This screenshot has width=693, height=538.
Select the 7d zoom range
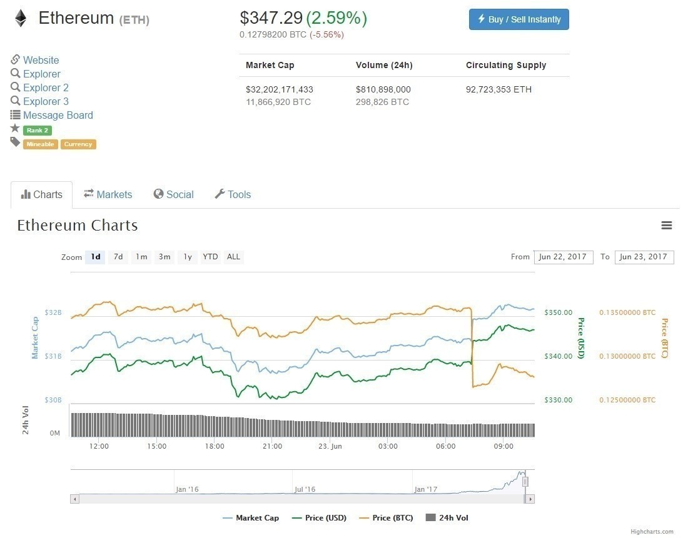pyautogui.click(x=118, y=257)
